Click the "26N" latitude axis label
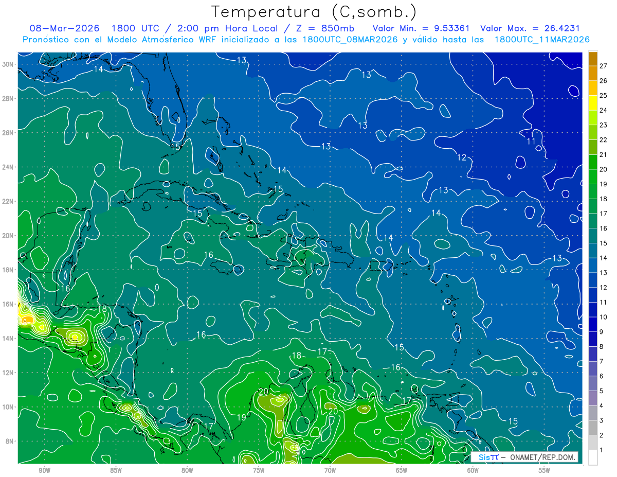This screenshot has width=617, height=477. [9, 133]
